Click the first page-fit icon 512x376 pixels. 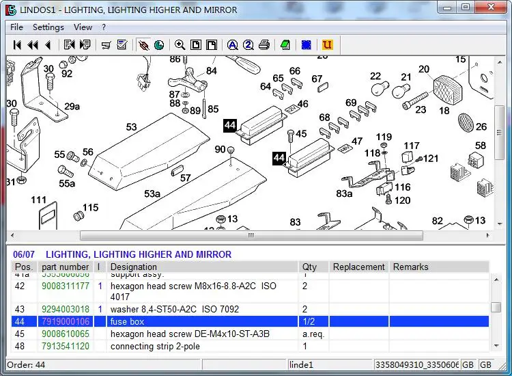tap(196, 45)
